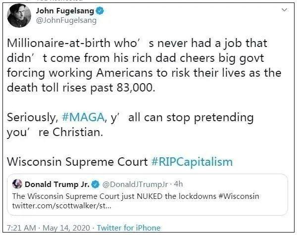Click the Wisconsin Supreme Court text
The width and height of the screenshot is (297, 235).
77,162
